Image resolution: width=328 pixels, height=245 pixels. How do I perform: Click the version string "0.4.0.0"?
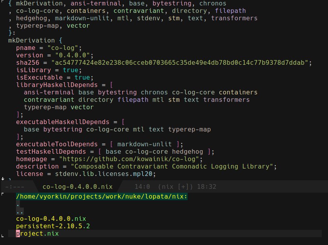pos(73,55)
